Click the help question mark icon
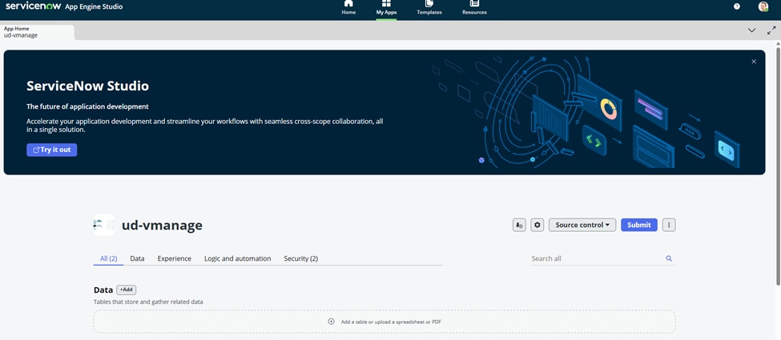Viewport: 781px width, 340px height. click(x=737, y=6)
